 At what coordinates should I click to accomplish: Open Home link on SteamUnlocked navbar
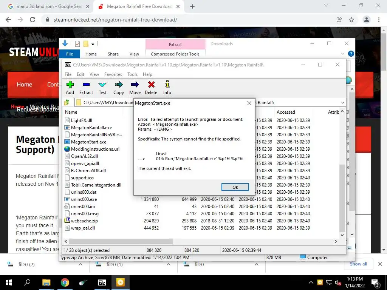(x=25, y=85)
